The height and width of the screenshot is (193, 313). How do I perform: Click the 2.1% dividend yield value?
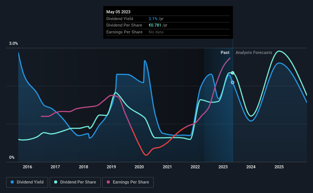click(x=153, y=19)
